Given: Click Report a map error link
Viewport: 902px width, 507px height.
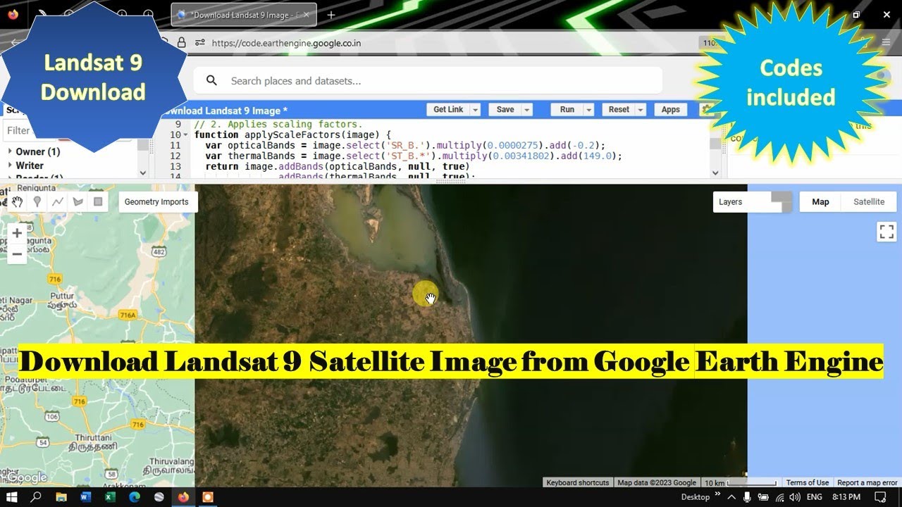Looking at the screenshot, I should tap(867, 483).
